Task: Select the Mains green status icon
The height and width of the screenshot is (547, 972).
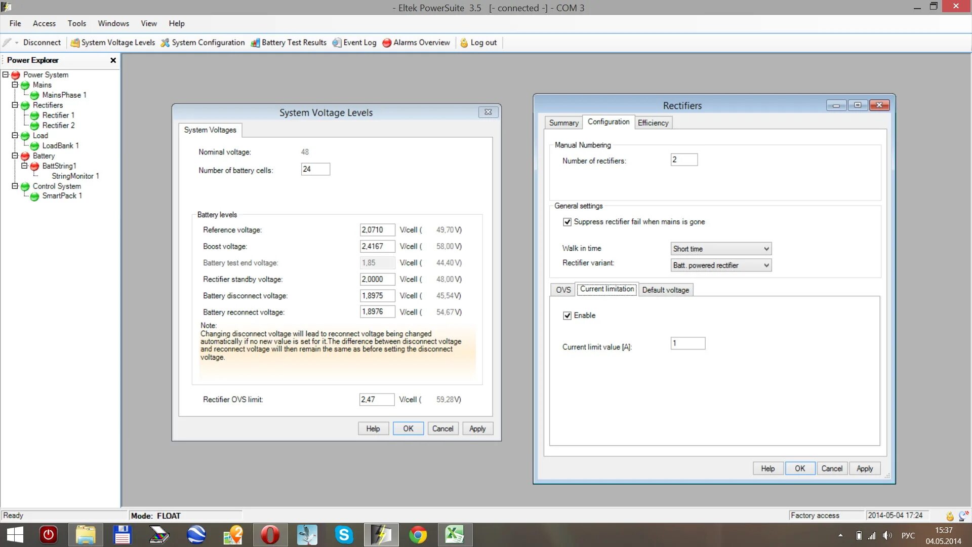Action: 25,85
